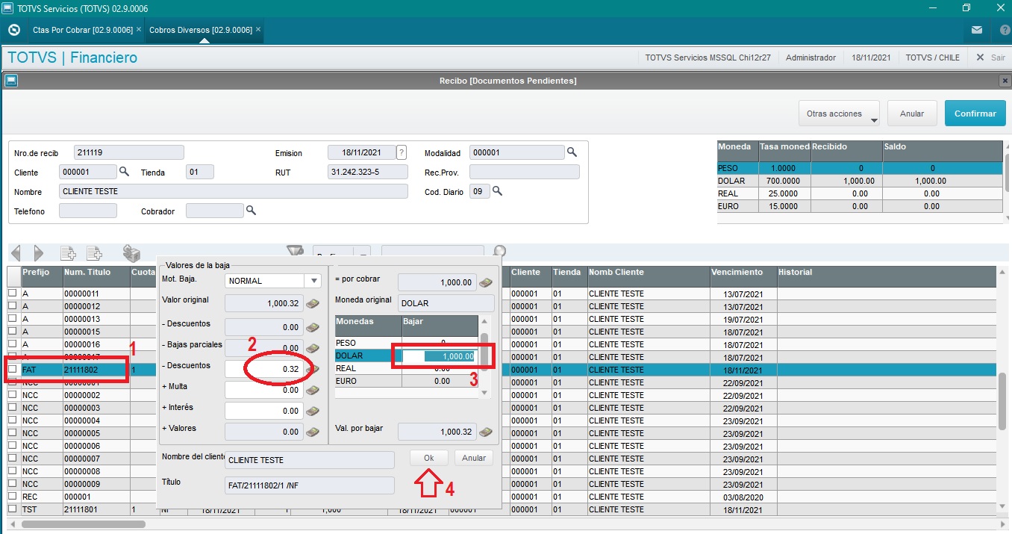Open the search field selector dropdown arrow

tap(362, 253)
